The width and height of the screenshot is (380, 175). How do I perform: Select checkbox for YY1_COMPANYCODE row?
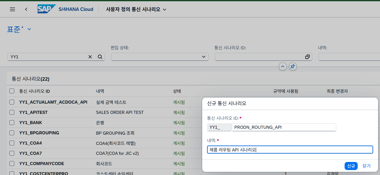pos(12,164)
